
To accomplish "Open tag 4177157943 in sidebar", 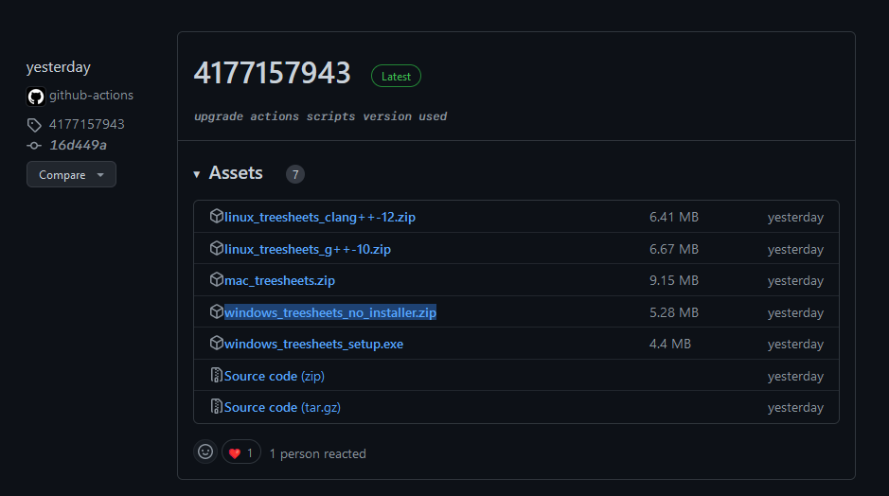I will [87, 124].
